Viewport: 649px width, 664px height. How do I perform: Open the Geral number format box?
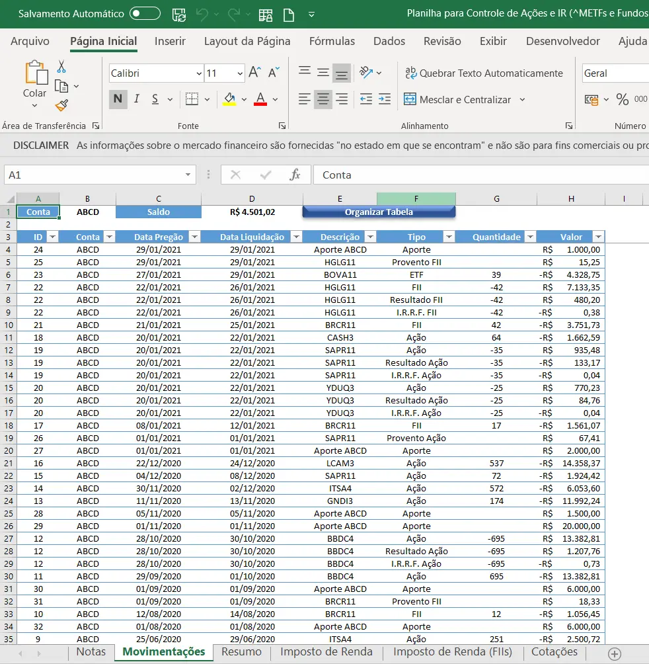coord(615,73)
